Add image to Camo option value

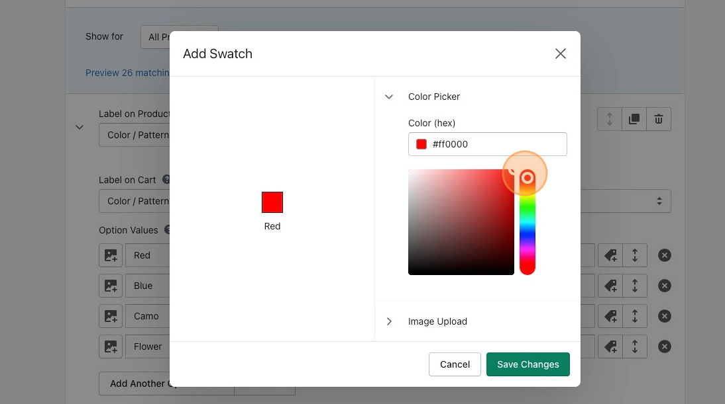[x=111, y=316]
